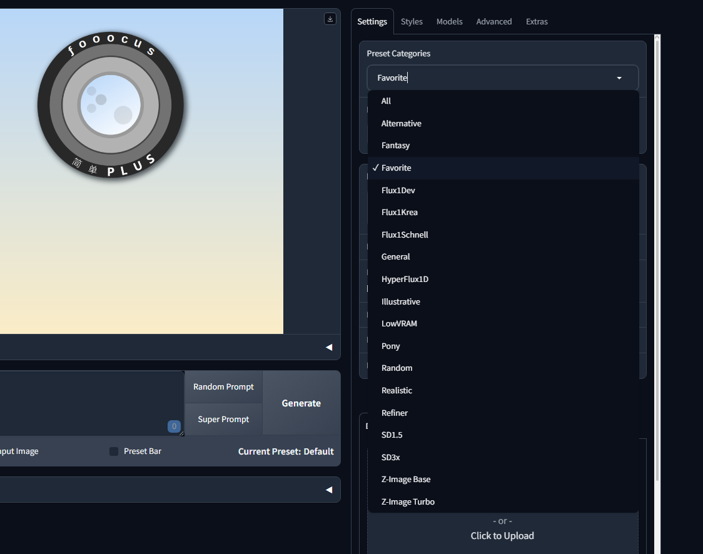703x554 pixels.
Task: Choose Fantasy from the category list
Action: (x=503, y=146)
